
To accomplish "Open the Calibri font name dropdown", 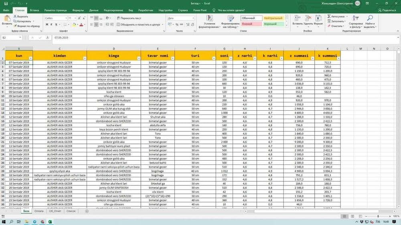I will pyautogui.click(x=66, y=18).
